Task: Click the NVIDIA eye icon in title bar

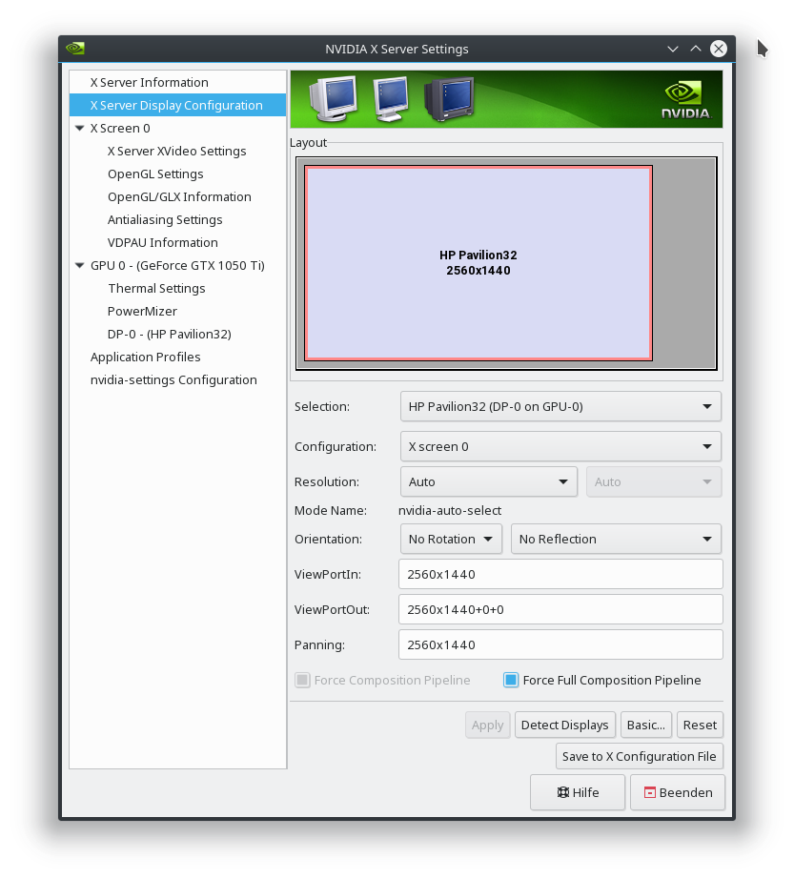Action: click(x=75, y=49)
